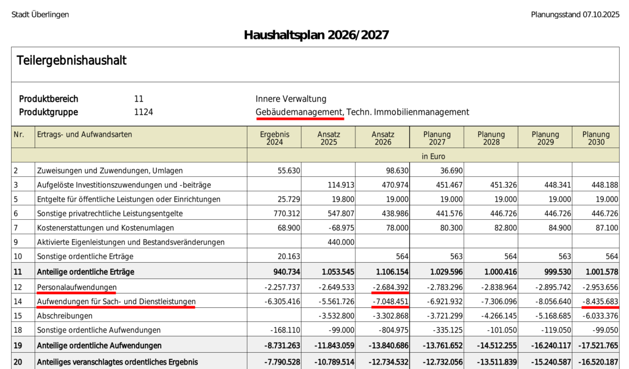Click the "Planungsstand 07.10.2025" date text
The width and height of the screenshot is (629, 369).
575,15
